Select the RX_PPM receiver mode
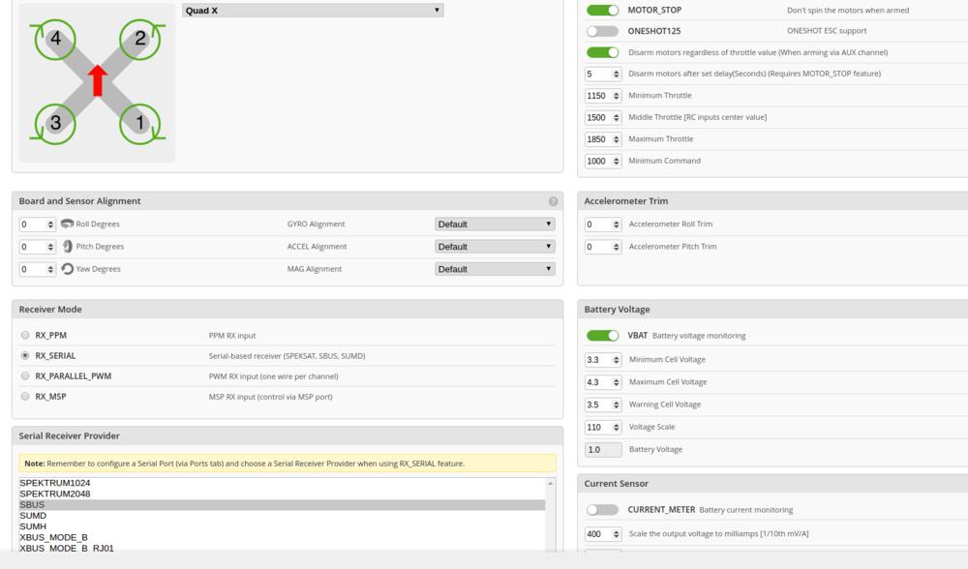Viewport: 968px width, 569px height. point(25,335)
